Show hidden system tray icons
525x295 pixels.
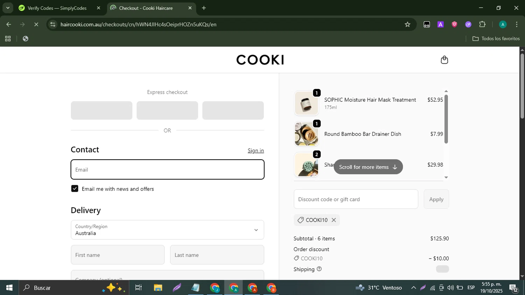point(413,288)
